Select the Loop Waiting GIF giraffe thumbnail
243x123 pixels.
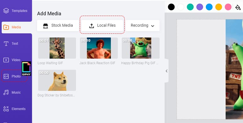click(x=57, y=48)
